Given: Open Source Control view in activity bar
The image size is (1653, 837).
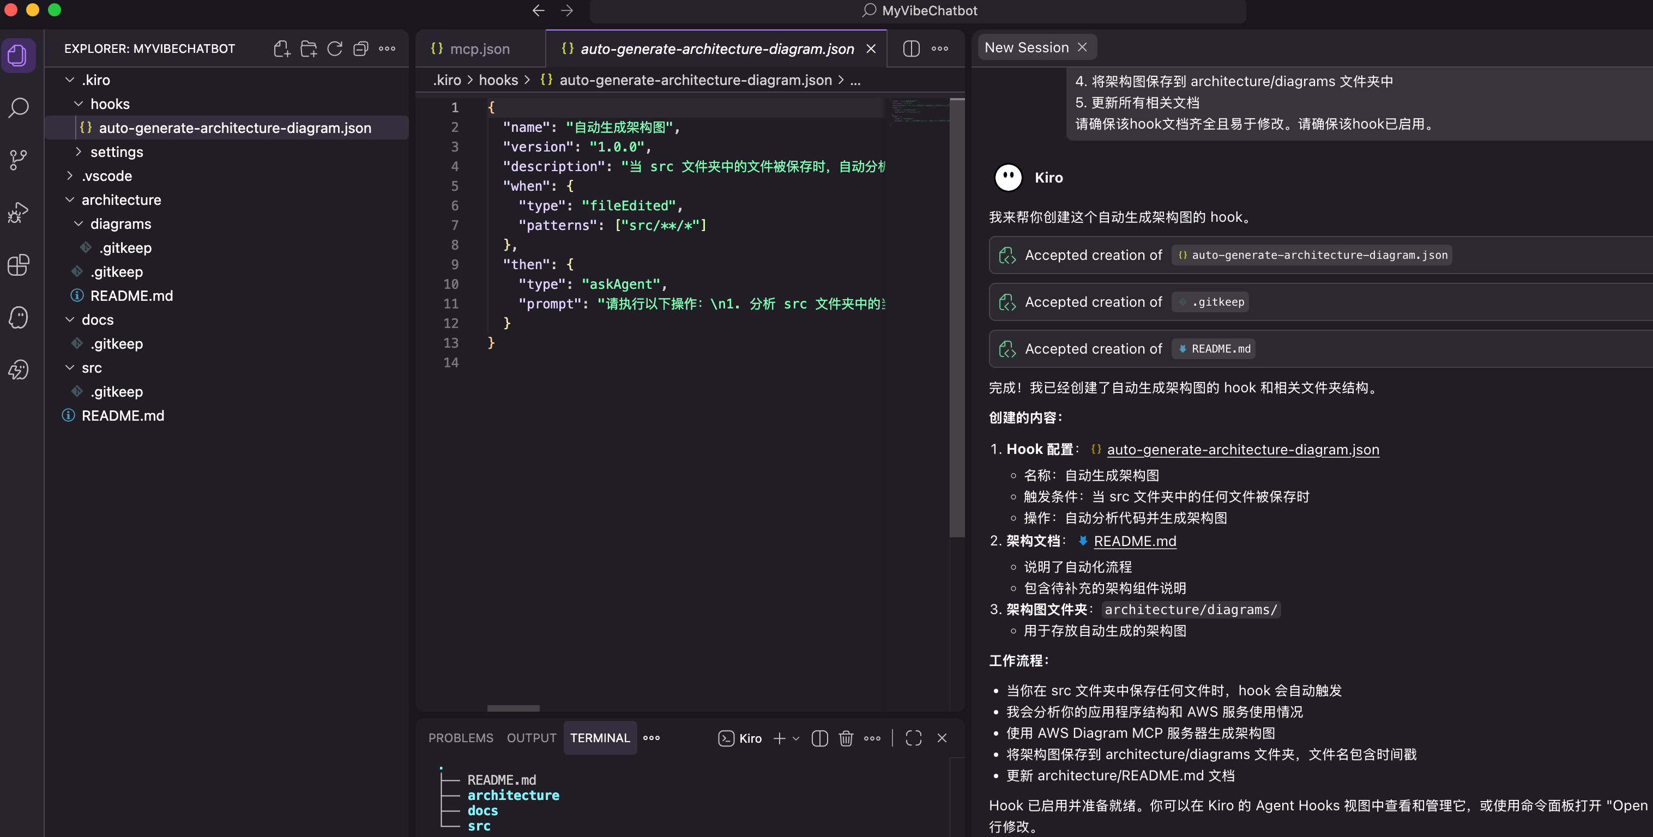Looking at the screenshot, I should [x=19, y=160].
